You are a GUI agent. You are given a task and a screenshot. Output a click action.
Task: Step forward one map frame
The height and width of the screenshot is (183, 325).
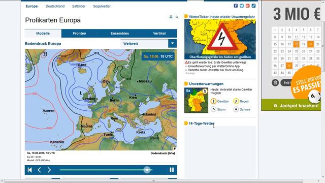click(x=49, y=170)
